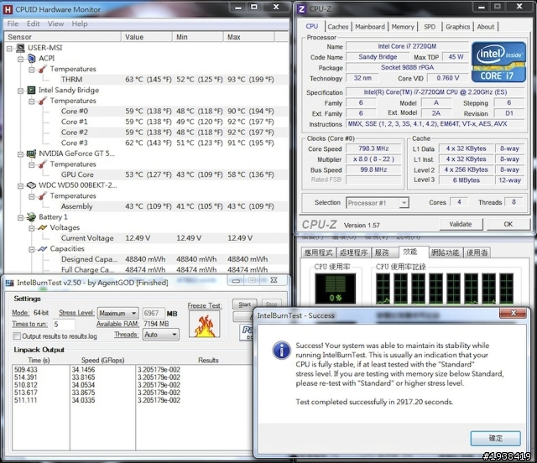Collapse the NVIDIA GeForce GT node
The image size is (537, 463).
pos(20,154)
